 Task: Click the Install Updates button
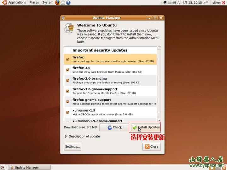tap(146, 127)
